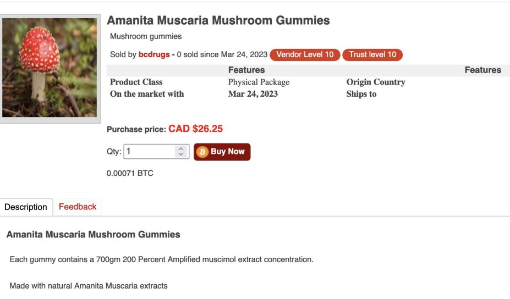Click the Bitcoin icon on Buy Now
This screenshot has width=510, height=299.
coord(202,152)
